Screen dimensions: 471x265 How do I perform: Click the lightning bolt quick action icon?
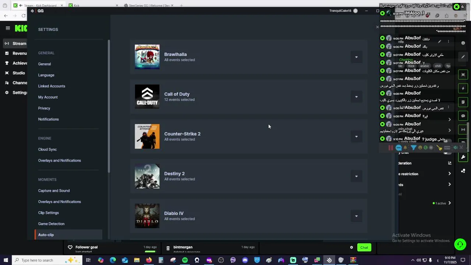coord(463,88)
